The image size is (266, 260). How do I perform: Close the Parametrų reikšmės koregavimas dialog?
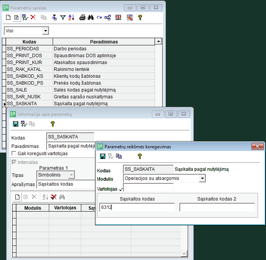[257, 146]
